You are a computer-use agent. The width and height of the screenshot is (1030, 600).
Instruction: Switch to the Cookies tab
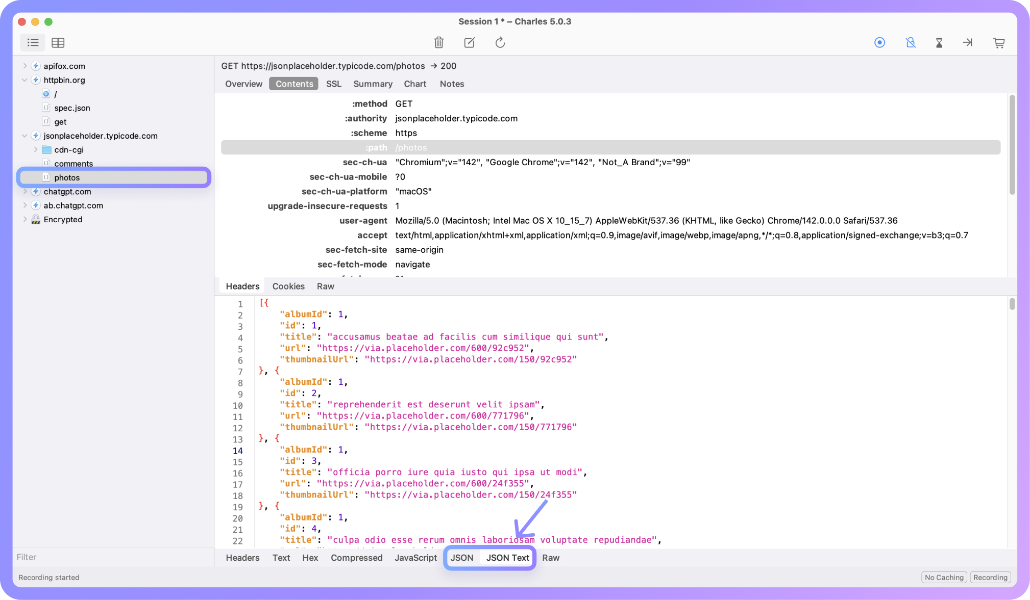(x=288, y=286)
